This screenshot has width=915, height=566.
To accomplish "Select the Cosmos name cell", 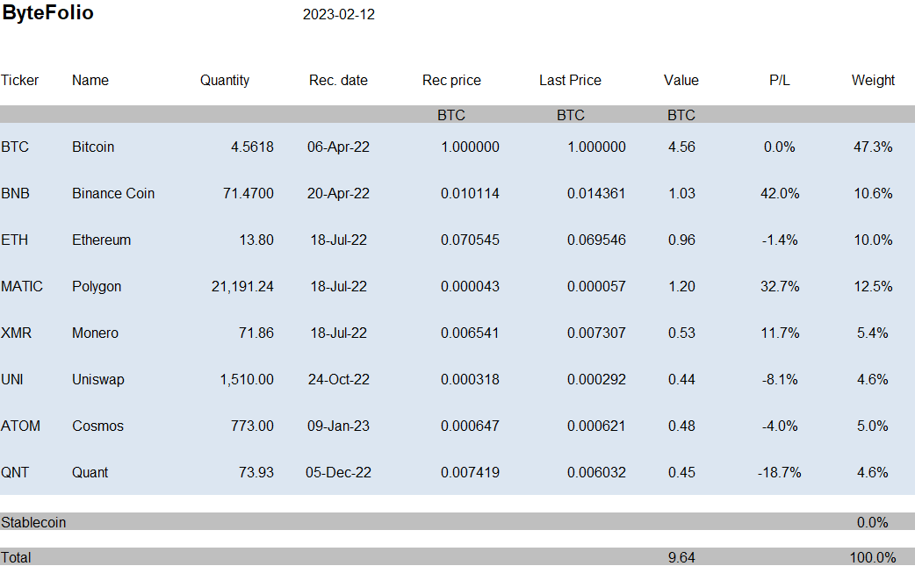I will coord(98,426).
